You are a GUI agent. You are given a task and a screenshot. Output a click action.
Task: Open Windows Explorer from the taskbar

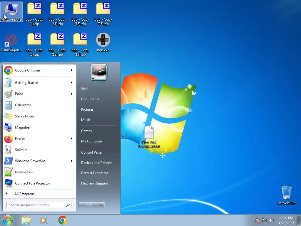[26, 220]
